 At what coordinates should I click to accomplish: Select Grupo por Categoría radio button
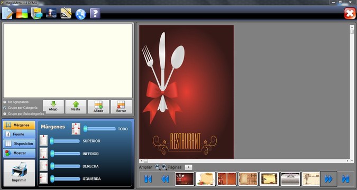[x=5, y=108]
